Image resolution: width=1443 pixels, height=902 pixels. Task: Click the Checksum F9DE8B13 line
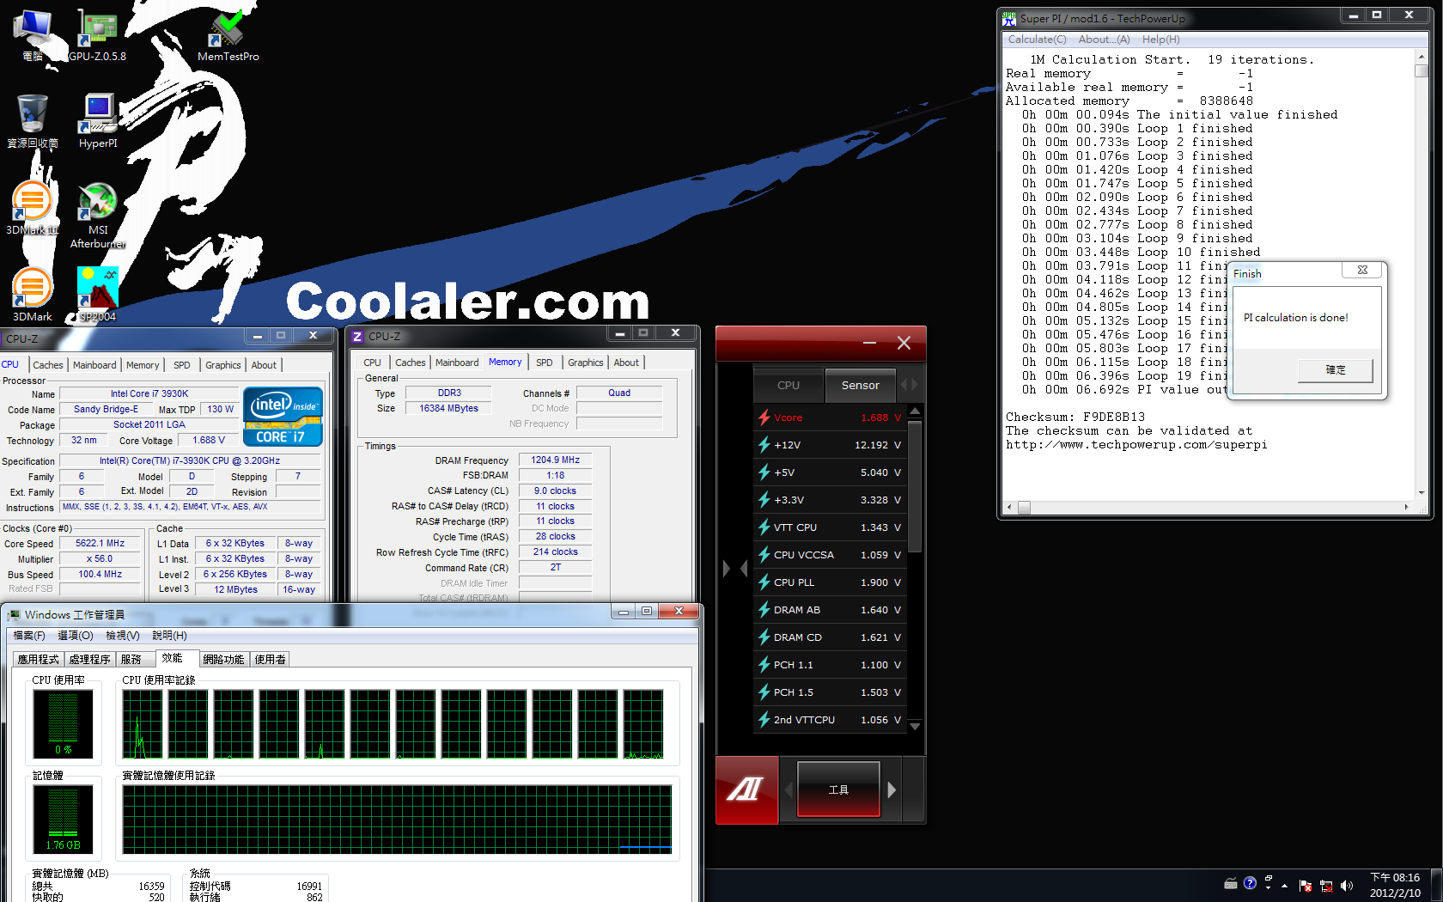(1075, 417)
